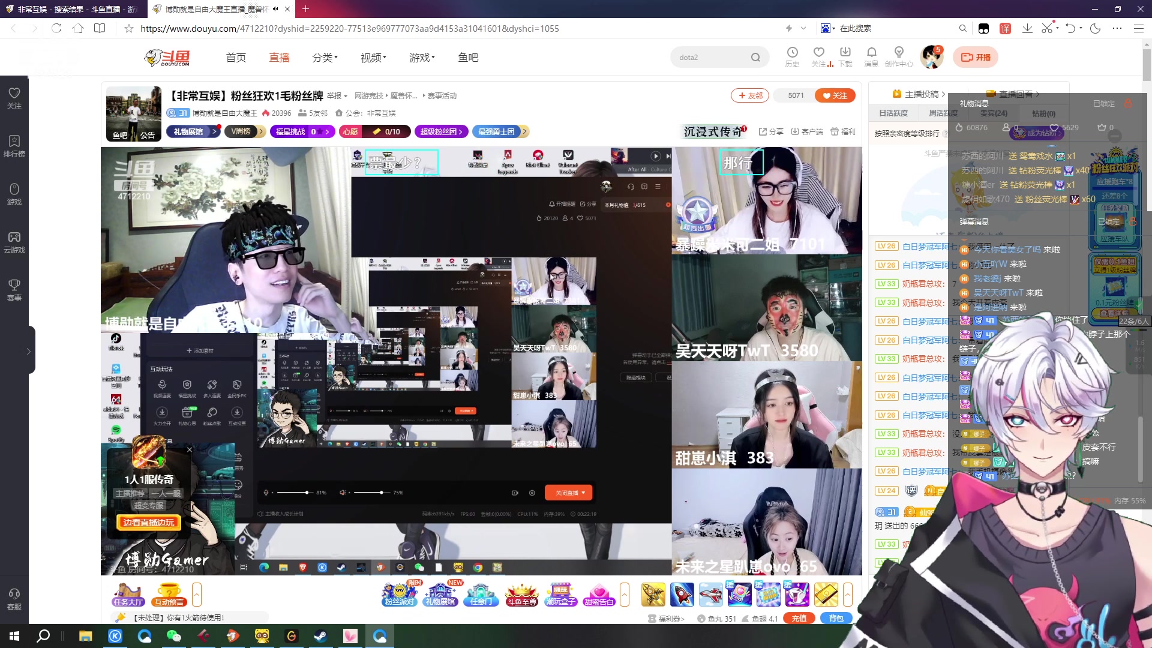Click the 友邻 plus button
Screen dimensions: 1152x648
[750, 95]
